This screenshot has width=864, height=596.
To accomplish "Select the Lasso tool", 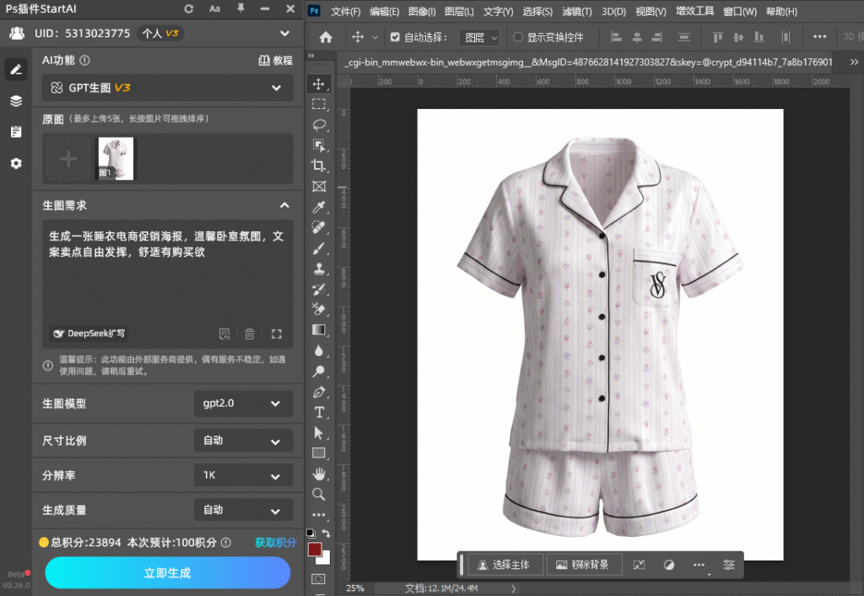I will 318,125.
